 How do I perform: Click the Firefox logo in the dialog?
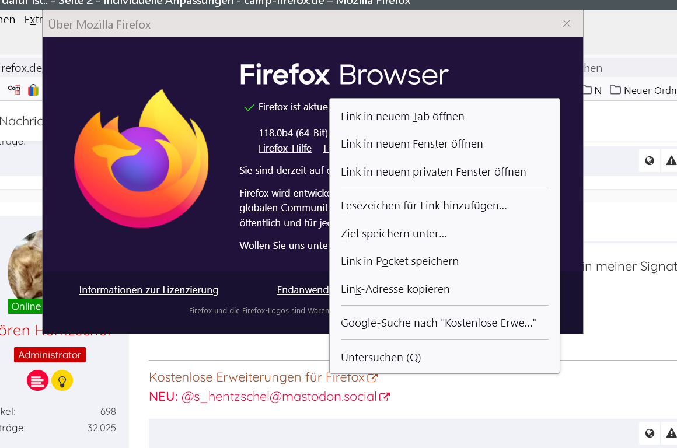point(141,159)
